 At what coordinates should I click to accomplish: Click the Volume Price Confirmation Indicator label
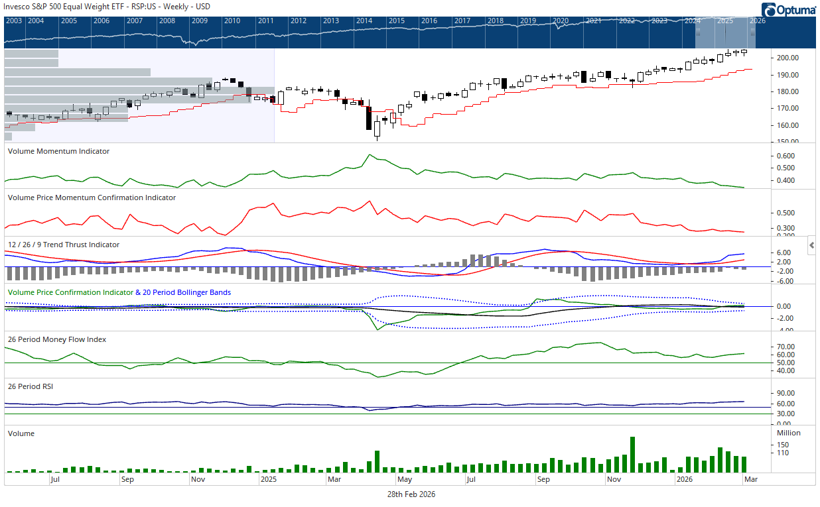(x=70, y=292)
